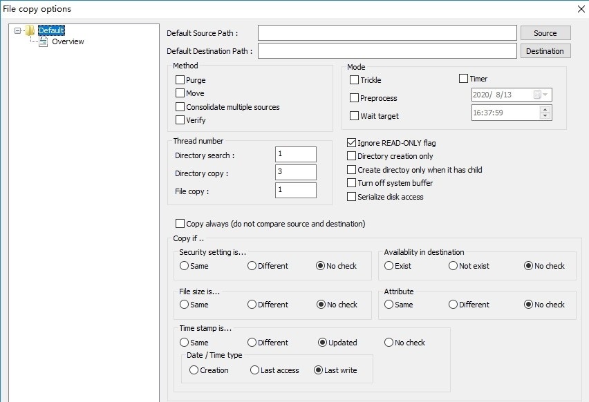Check Serialize disk access

coord(352,197)
